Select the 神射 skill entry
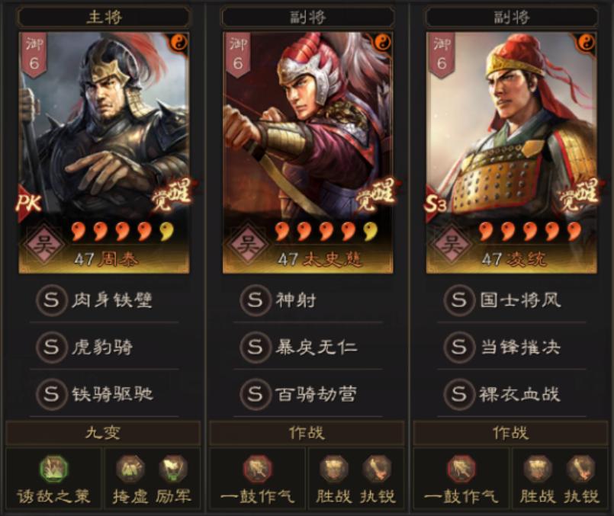614x516 pixels. point(308,300)
